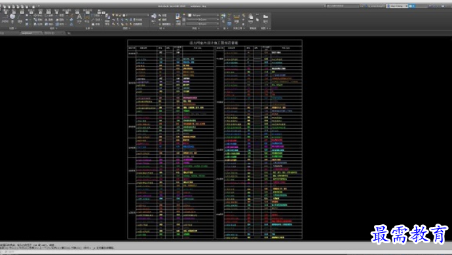Viewport: 452px width, 255px height.
Task: Click the Measure ruler icon
Action: [236, 17]
